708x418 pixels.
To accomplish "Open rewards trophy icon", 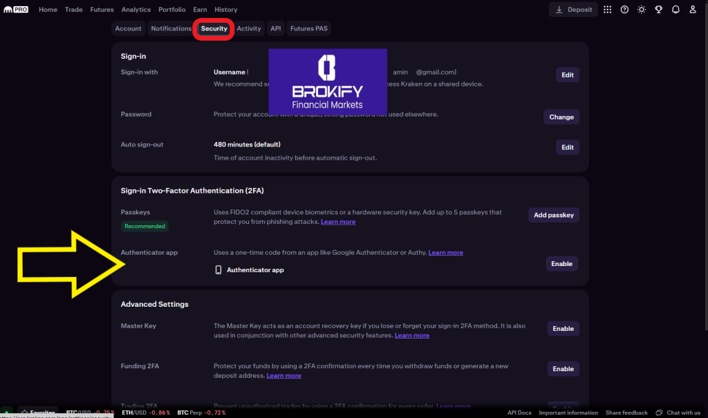I will point(659,10).
